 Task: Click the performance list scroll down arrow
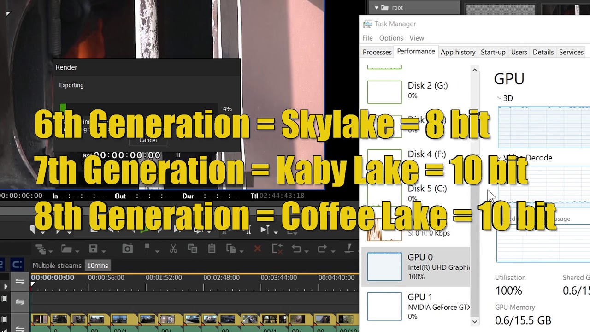pos(474,321)
